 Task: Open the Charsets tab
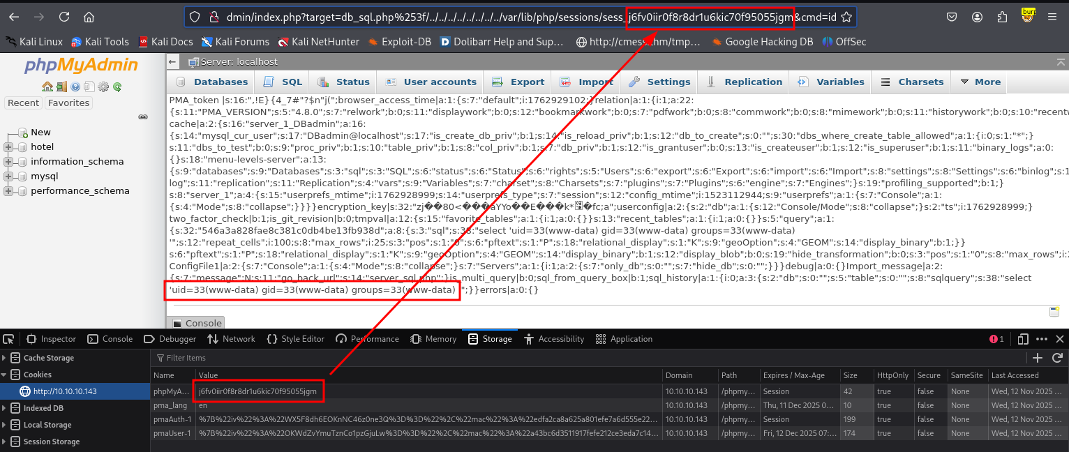point(912,82)
